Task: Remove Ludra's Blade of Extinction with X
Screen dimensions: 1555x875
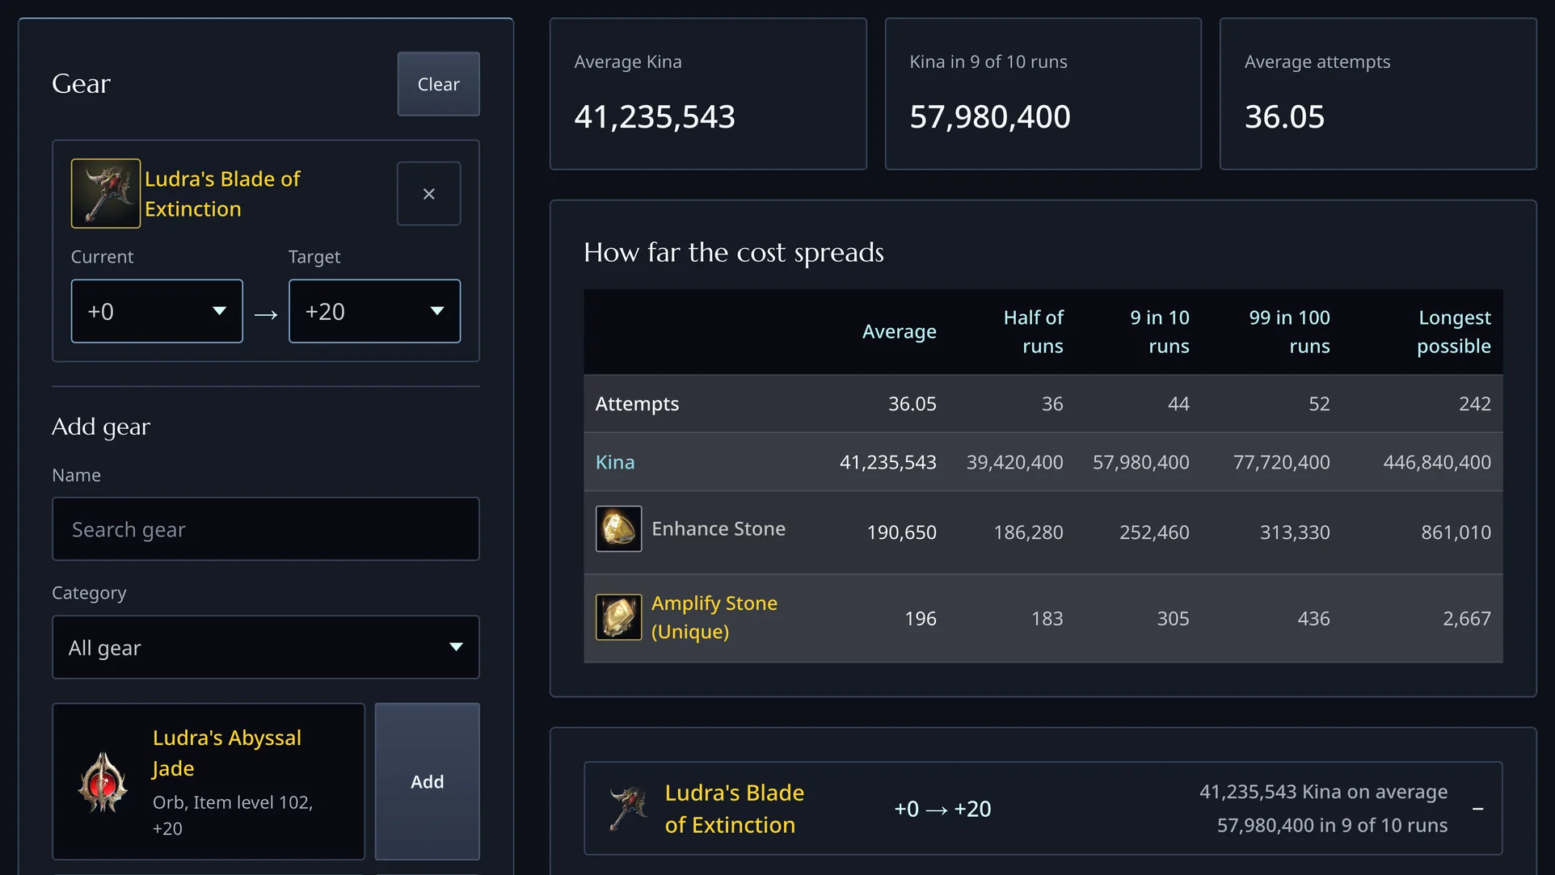Action: pos(429,194)
